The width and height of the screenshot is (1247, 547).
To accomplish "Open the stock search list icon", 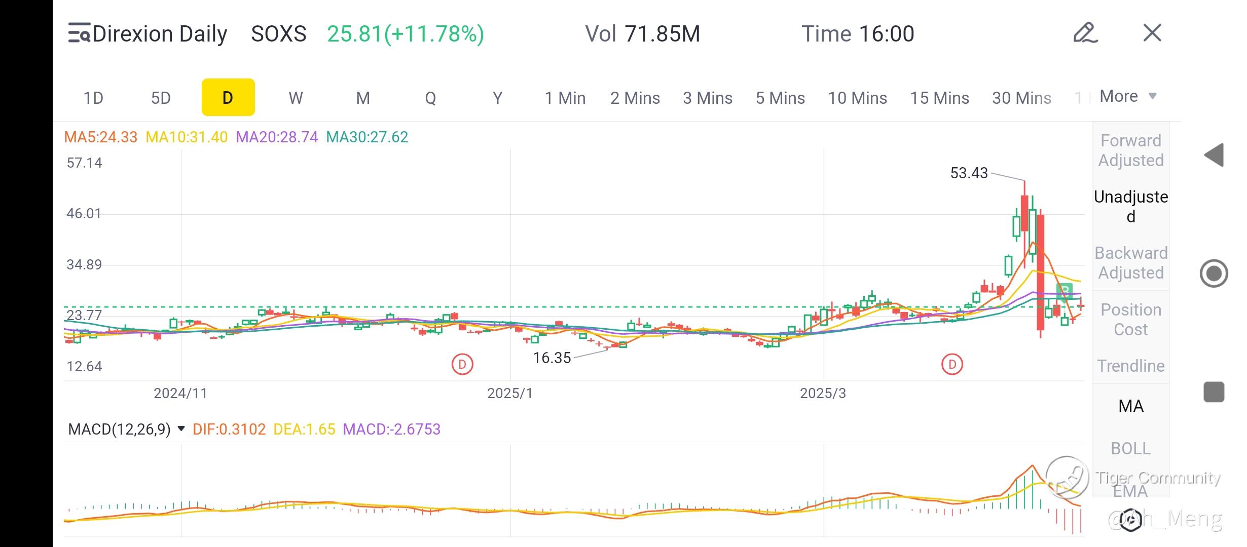I will pyautogui.click(x=79, y=33).
